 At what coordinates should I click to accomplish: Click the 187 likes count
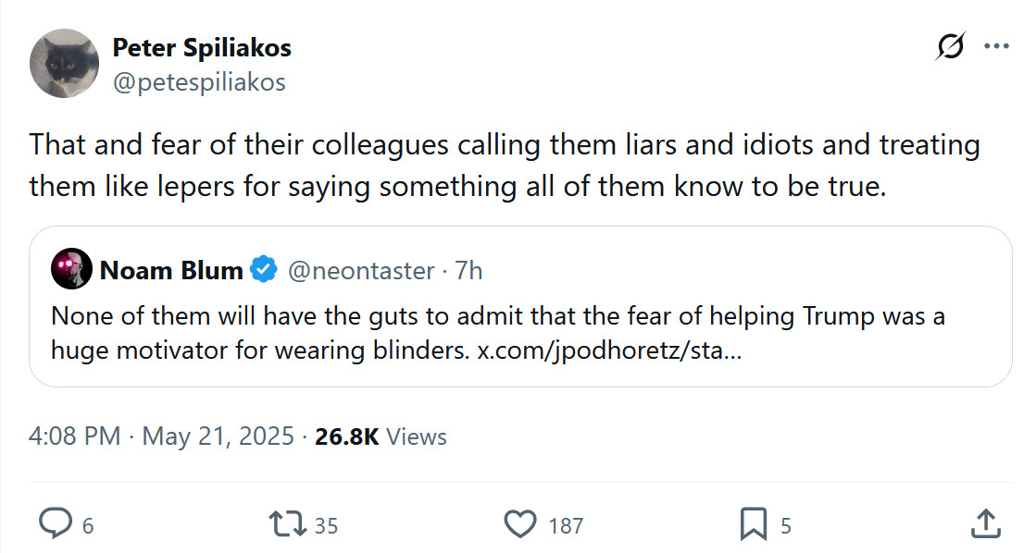(x=566, y=525)
